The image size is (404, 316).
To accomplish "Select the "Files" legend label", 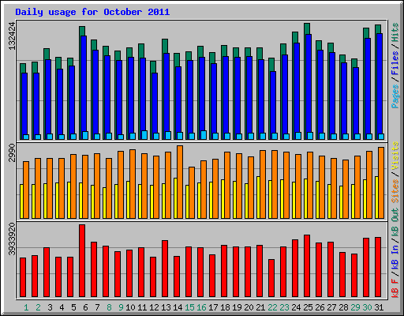I will coord(395,63).
